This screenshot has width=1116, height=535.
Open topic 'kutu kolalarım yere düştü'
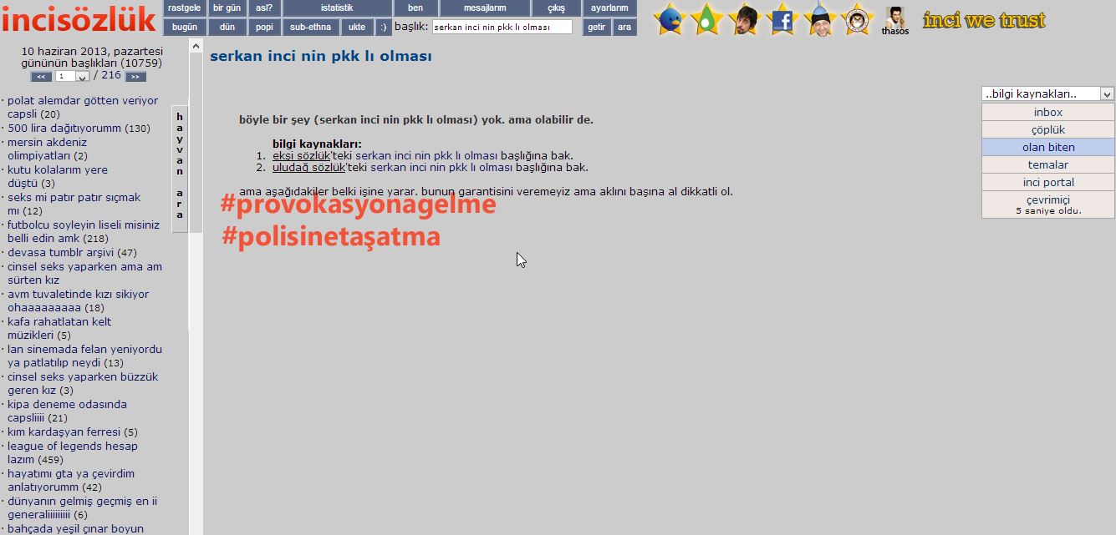pyautogui.click(x=58, y=176)
